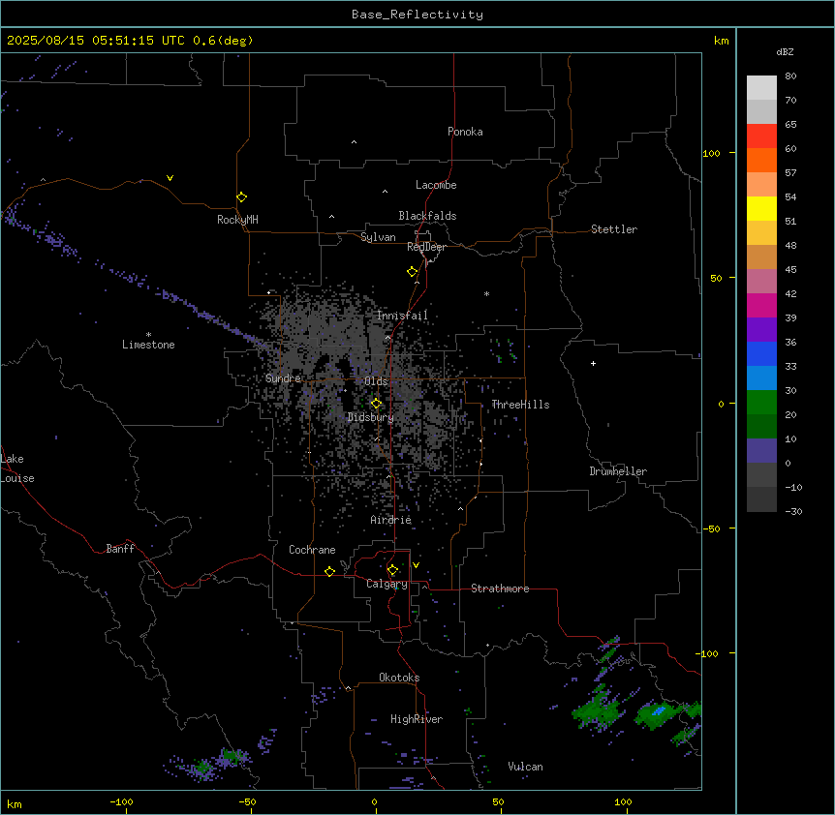Click the Innisfail city label
Screen dimensions: 835x815
402,316
